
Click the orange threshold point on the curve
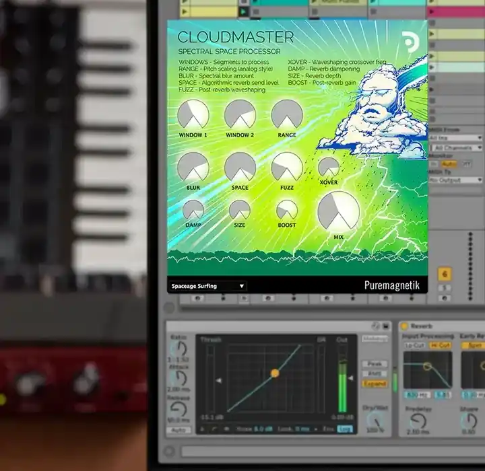tap(275, 373)
